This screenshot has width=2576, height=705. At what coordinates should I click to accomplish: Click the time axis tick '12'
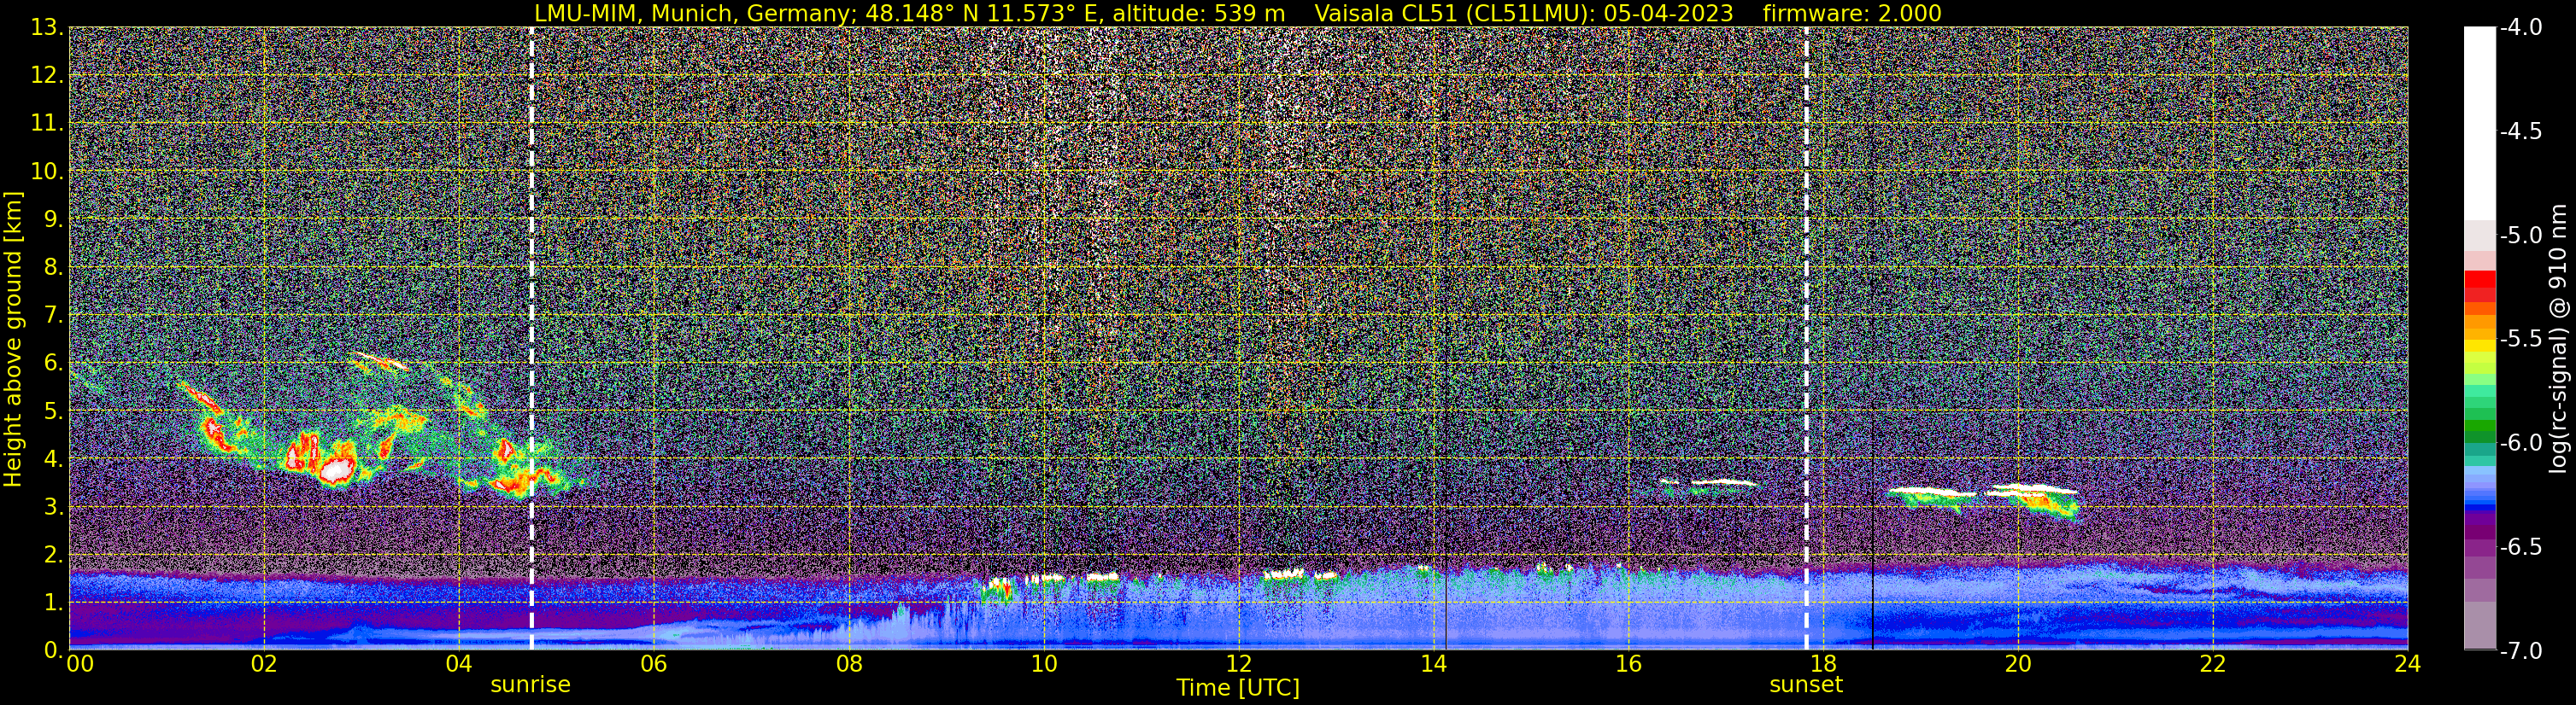tap(1238, 665)
